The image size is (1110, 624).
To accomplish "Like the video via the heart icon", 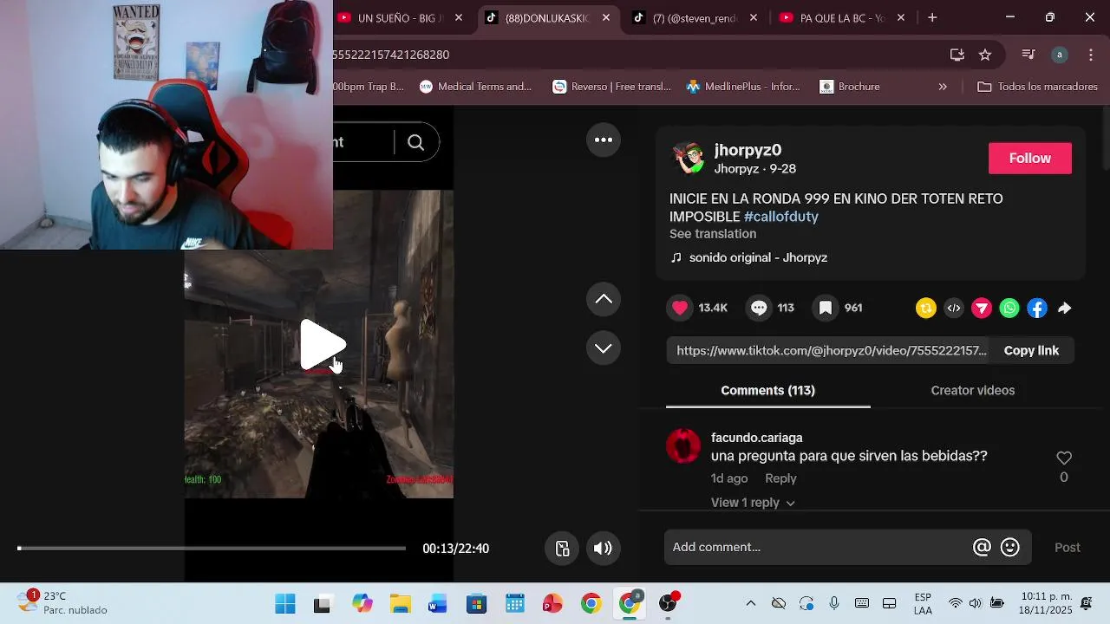I will tap(681, 308).
